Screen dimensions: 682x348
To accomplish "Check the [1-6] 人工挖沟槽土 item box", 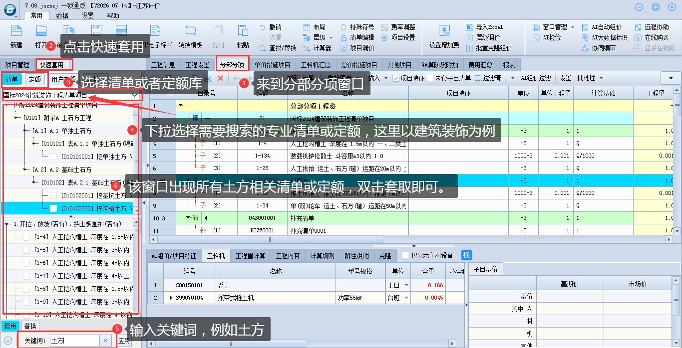I will click(26, 263).
